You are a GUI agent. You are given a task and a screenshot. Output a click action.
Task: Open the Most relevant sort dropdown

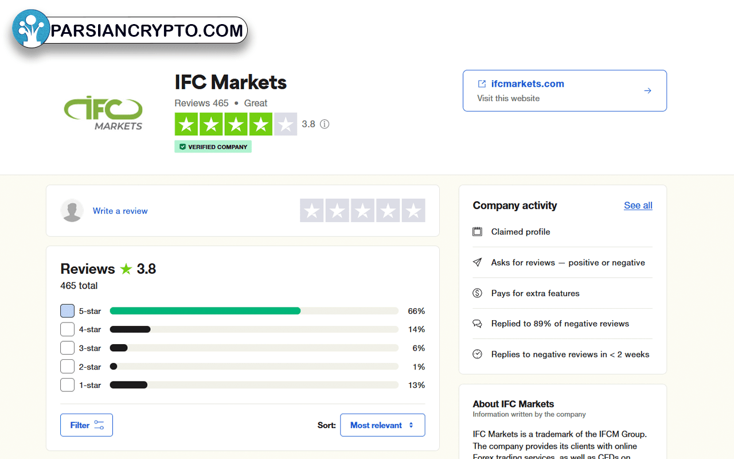[382, 425]
